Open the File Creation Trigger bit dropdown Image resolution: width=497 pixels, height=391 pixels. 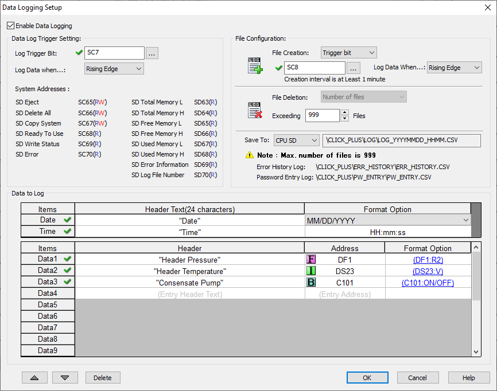(x=348, y=52)
